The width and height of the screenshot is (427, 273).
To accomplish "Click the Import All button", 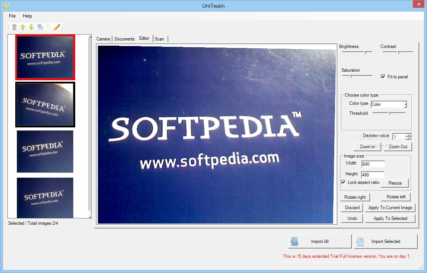I will tap(320, 241).
